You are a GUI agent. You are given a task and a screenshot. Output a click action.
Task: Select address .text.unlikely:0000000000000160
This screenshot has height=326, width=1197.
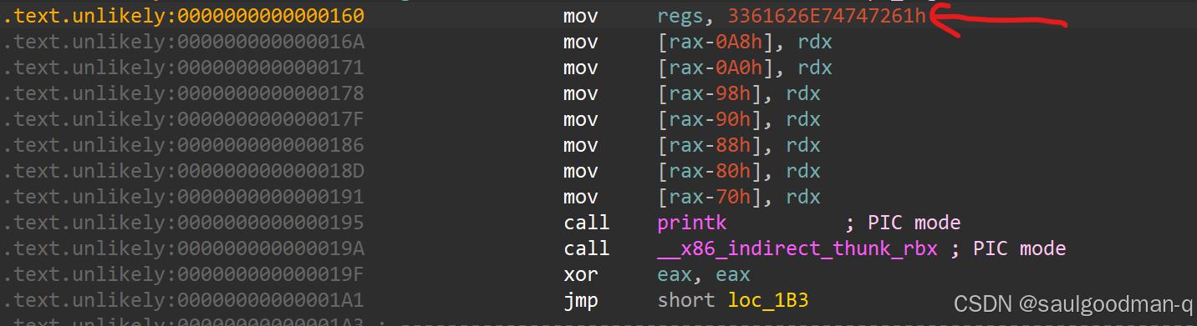click(184, 16)
